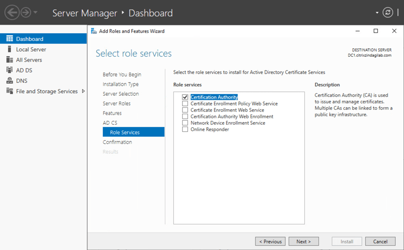Screen dimensions: 404x250
Task: Expand File and Storage Services submenu arrow
Action: (83, 91)
